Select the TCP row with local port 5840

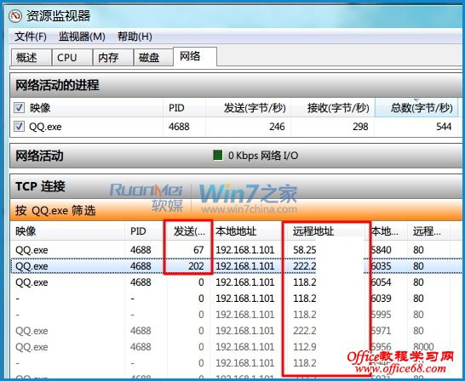[x=236, y=250]
